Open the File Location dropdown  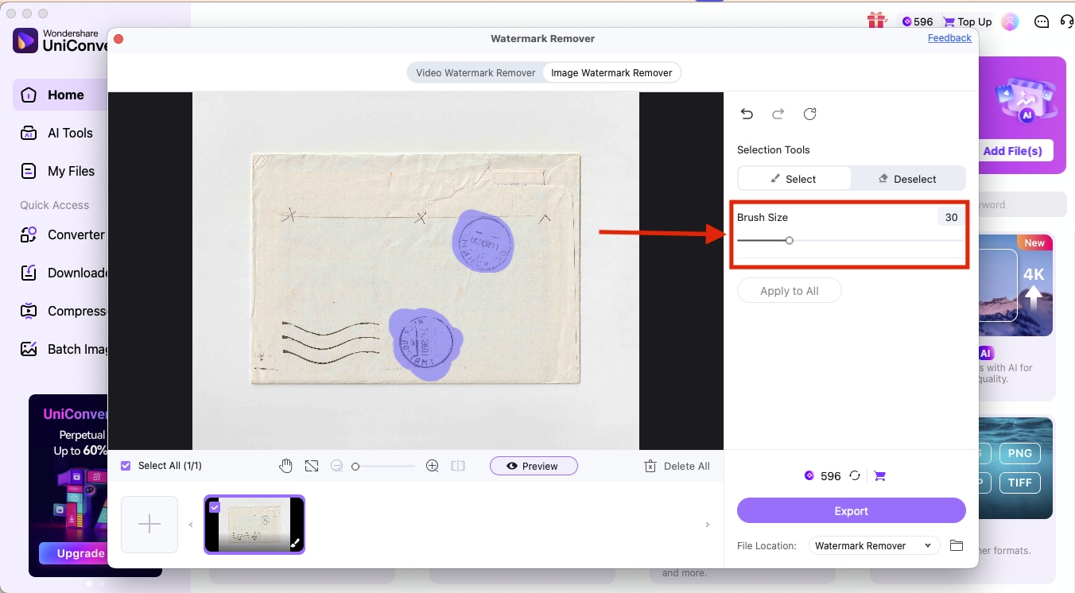(873, 545)
